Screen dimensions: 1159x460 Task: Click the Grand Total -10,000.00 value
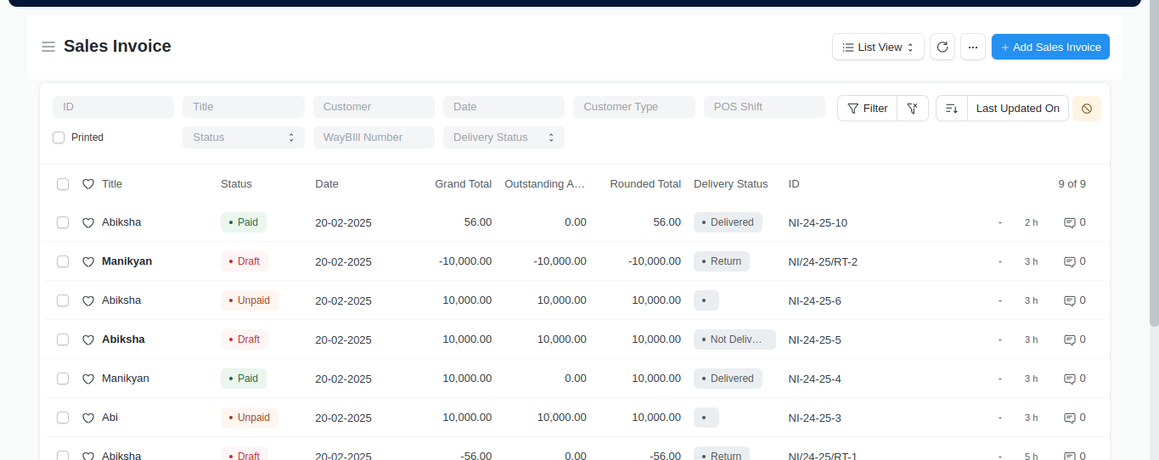click(x=465, y=261)
